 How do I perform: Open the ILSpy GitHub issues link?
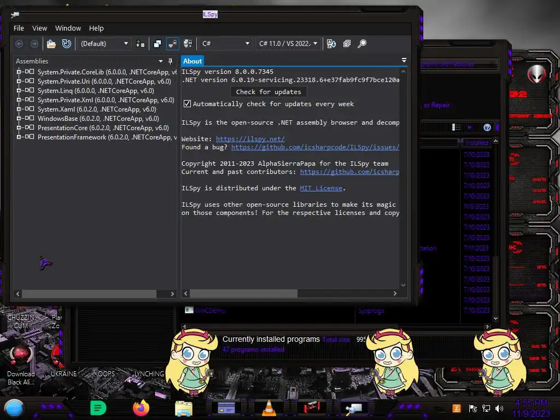point(316,147)
